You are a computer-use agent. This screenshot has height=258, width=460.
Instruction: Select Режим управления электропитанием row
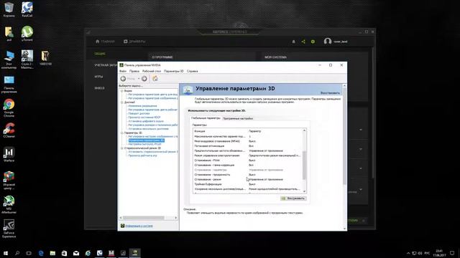click(x=248, y=156)
